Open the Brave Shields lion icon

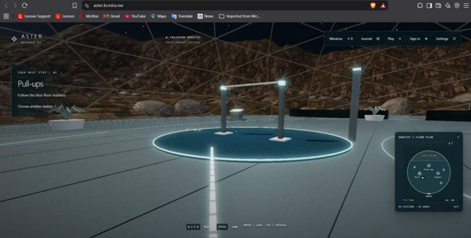click(373, 5)
